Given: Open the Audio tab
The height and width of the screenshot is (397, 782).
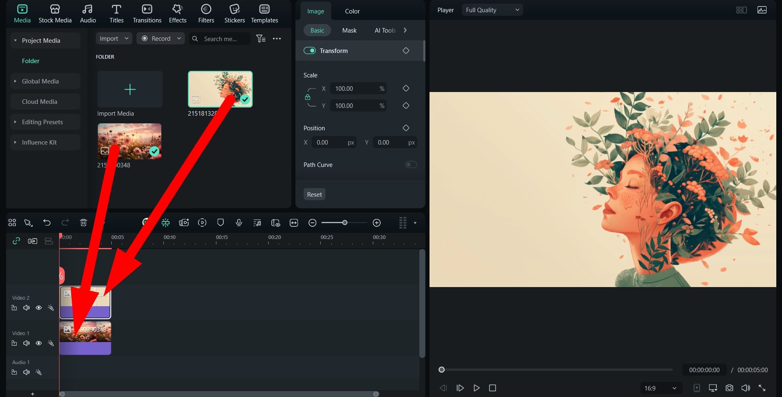Looking at the screenshot, I should coord(88,14).
